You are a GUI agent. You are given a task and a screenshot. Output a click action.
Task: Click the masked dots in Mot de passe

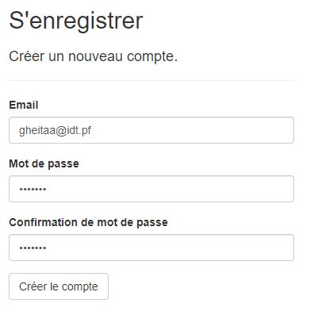(33, 190)
